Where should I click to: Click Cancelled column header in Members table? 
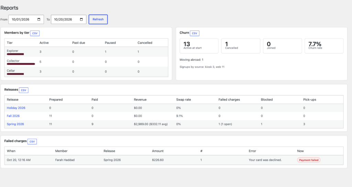coord(145,43)
